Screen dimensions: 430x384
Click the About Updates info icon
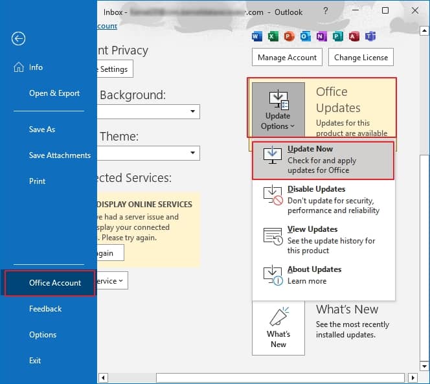pyautogui.click(x=273, y=275)
